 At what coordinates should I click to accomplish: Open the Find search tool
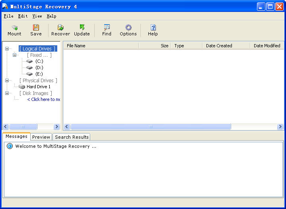pos(107,27)
